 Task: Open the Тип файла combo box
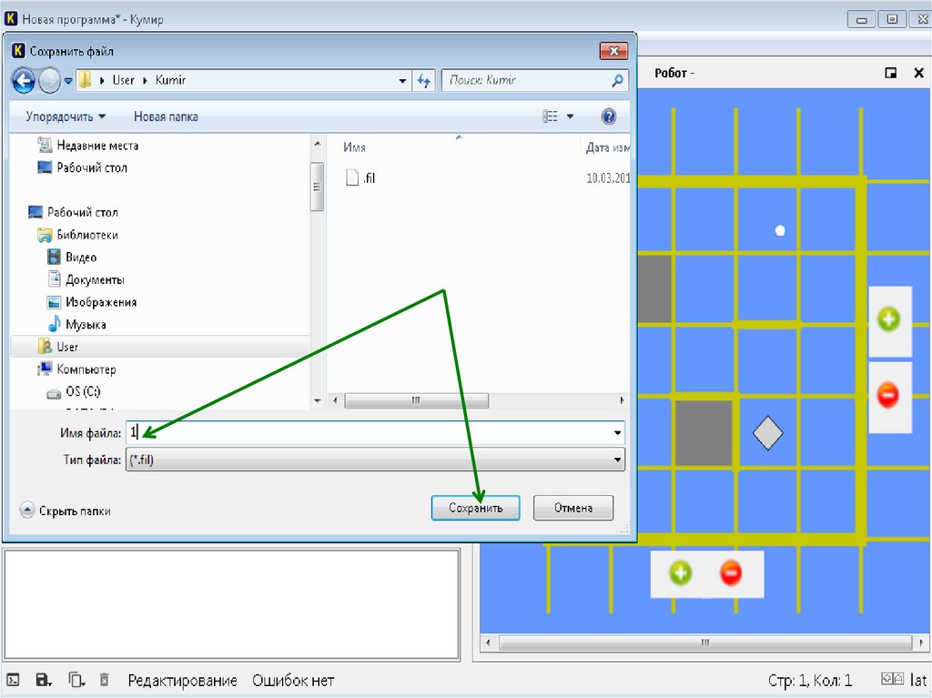(x=375, y=460)
